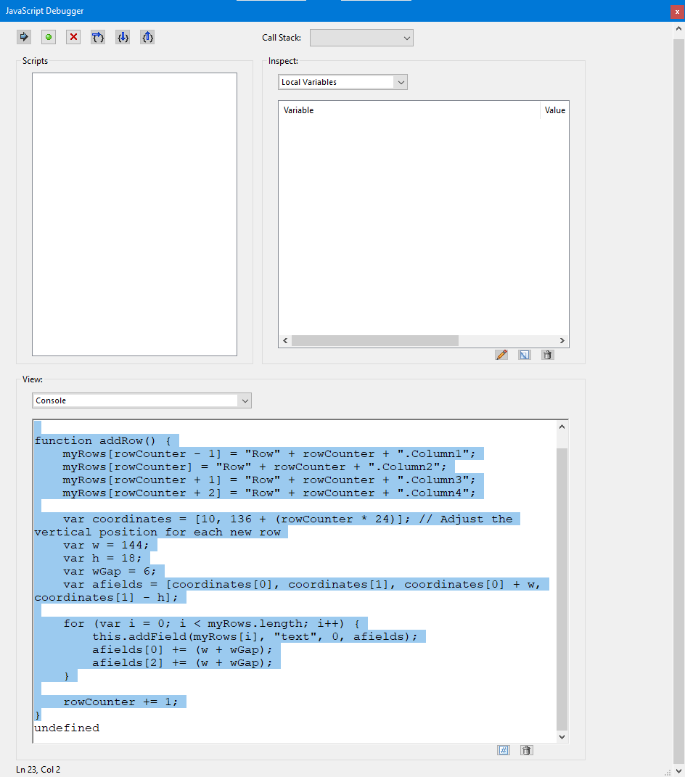Delete watch with the trash icon near variables

pyautogui.click(x=547, y=354)
